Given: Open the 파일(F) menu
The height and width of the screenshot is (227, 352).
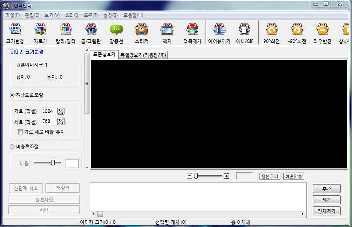Looking at the screenshot, I should [x=12, y=15].
